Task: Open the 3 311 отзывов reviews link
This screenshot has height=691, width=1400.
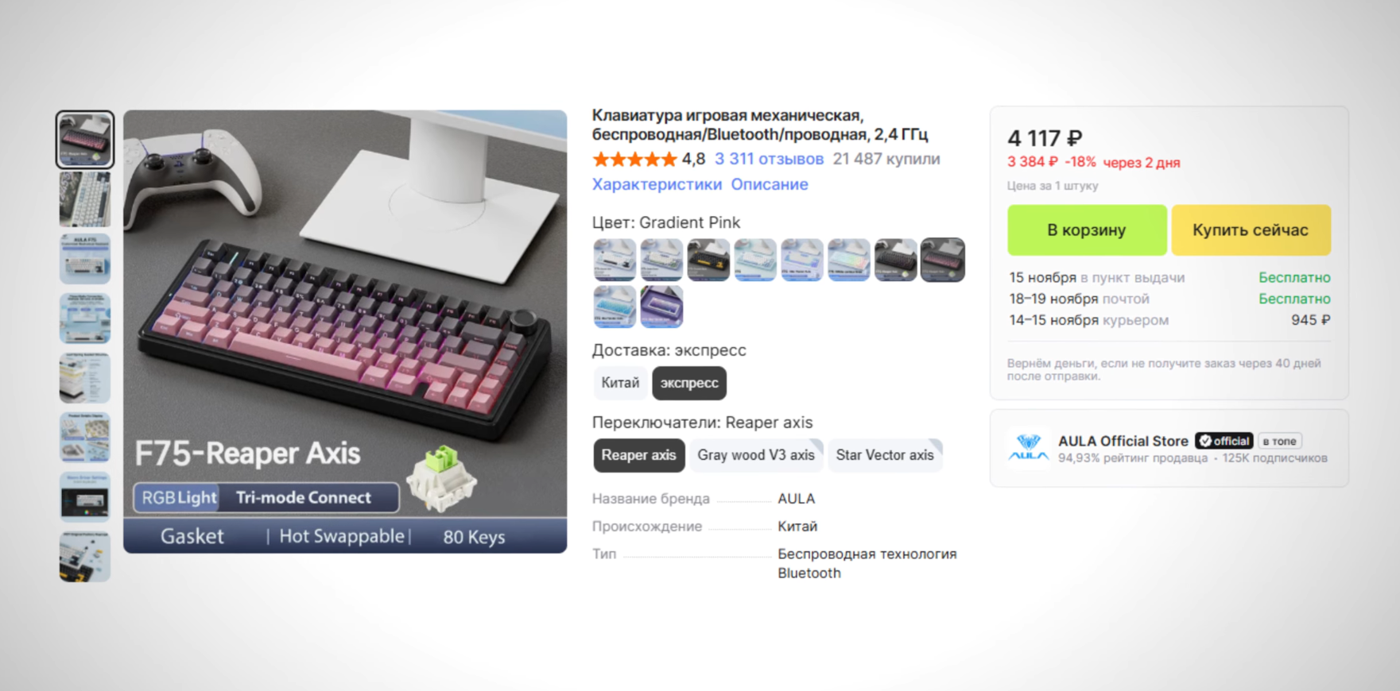Action: (769, 159)
